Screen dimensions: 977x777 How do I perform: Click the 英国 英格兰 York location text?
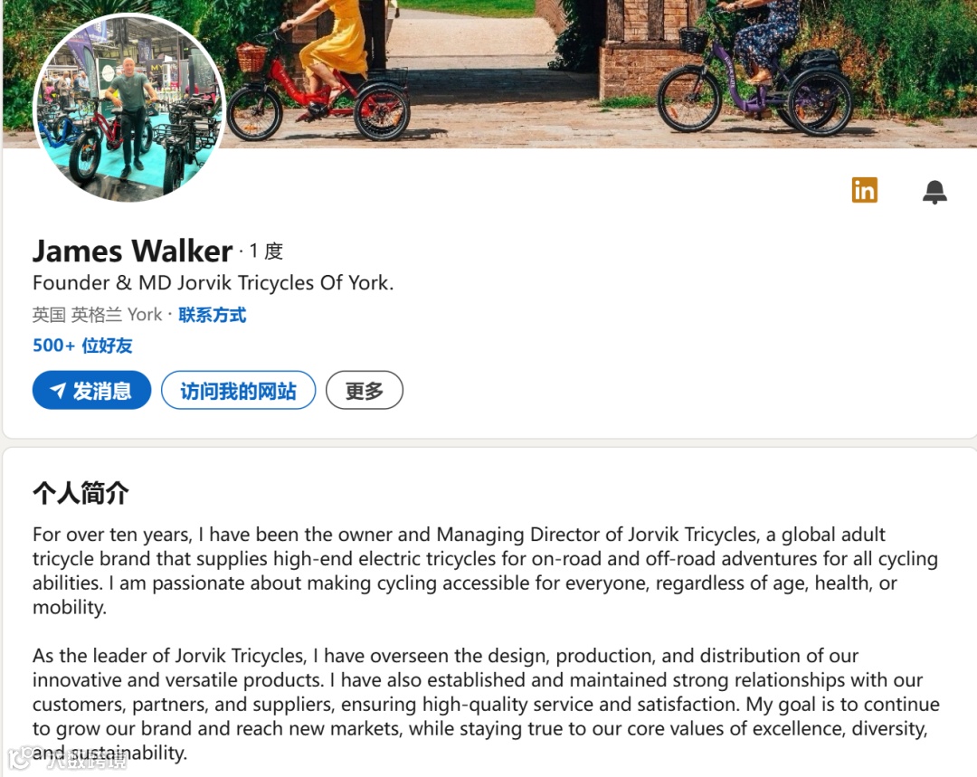coord(97,315)
